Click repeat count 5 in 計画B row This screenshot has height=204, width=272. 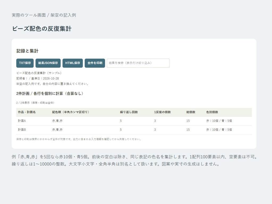(x=121, y=130)
